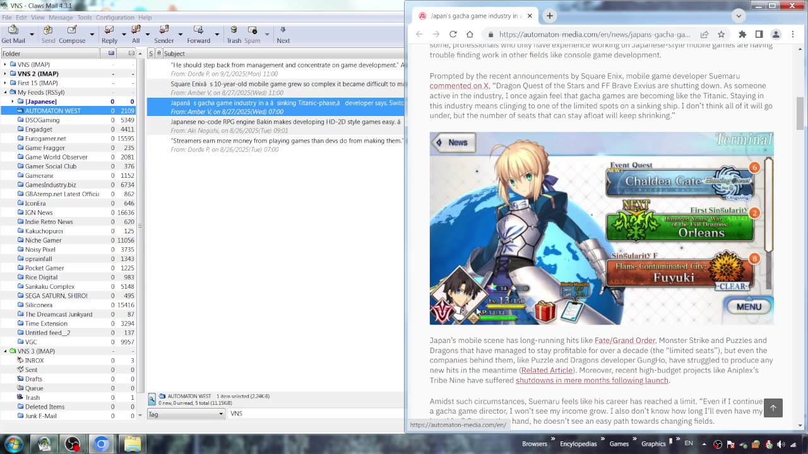Select the IGN News feed folder

pyautogui.click(x=39, y=212)
